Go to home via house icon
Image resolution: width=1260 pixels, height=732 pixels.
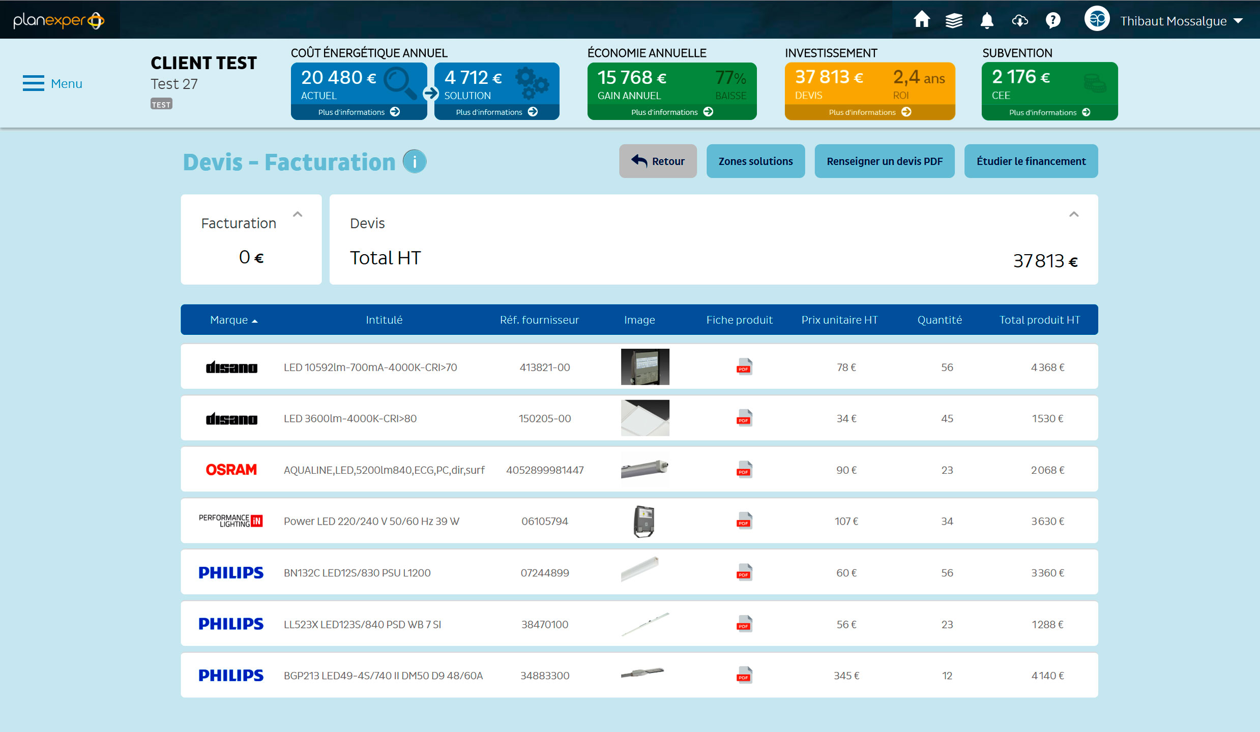921,20
